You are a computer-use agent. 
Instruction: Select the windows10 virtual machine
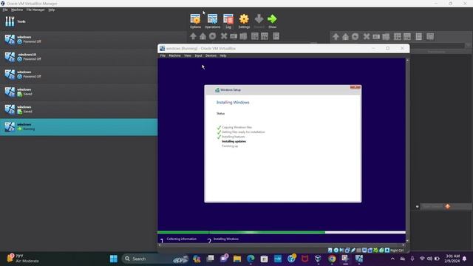[x=78, y=57]
